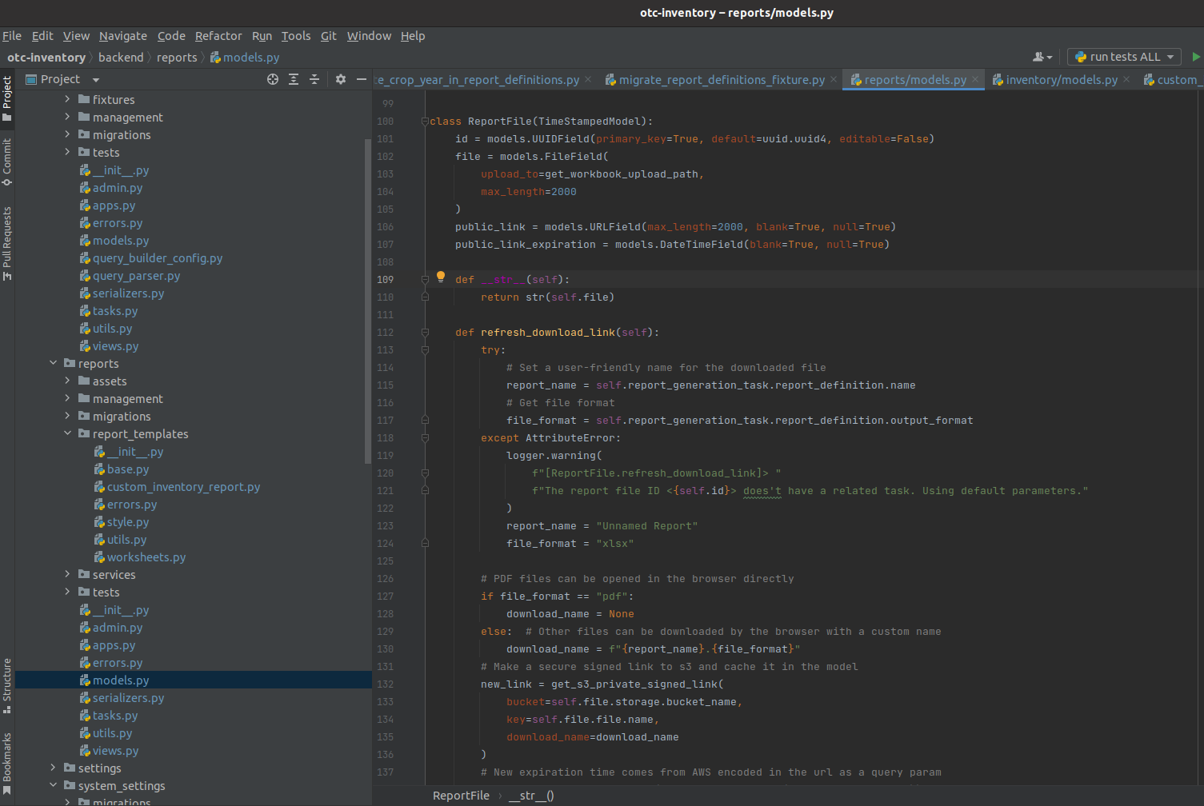Open custom_inventory_report.py in the project tree
Screen dimensions: 1204x806
pos(183,487)
